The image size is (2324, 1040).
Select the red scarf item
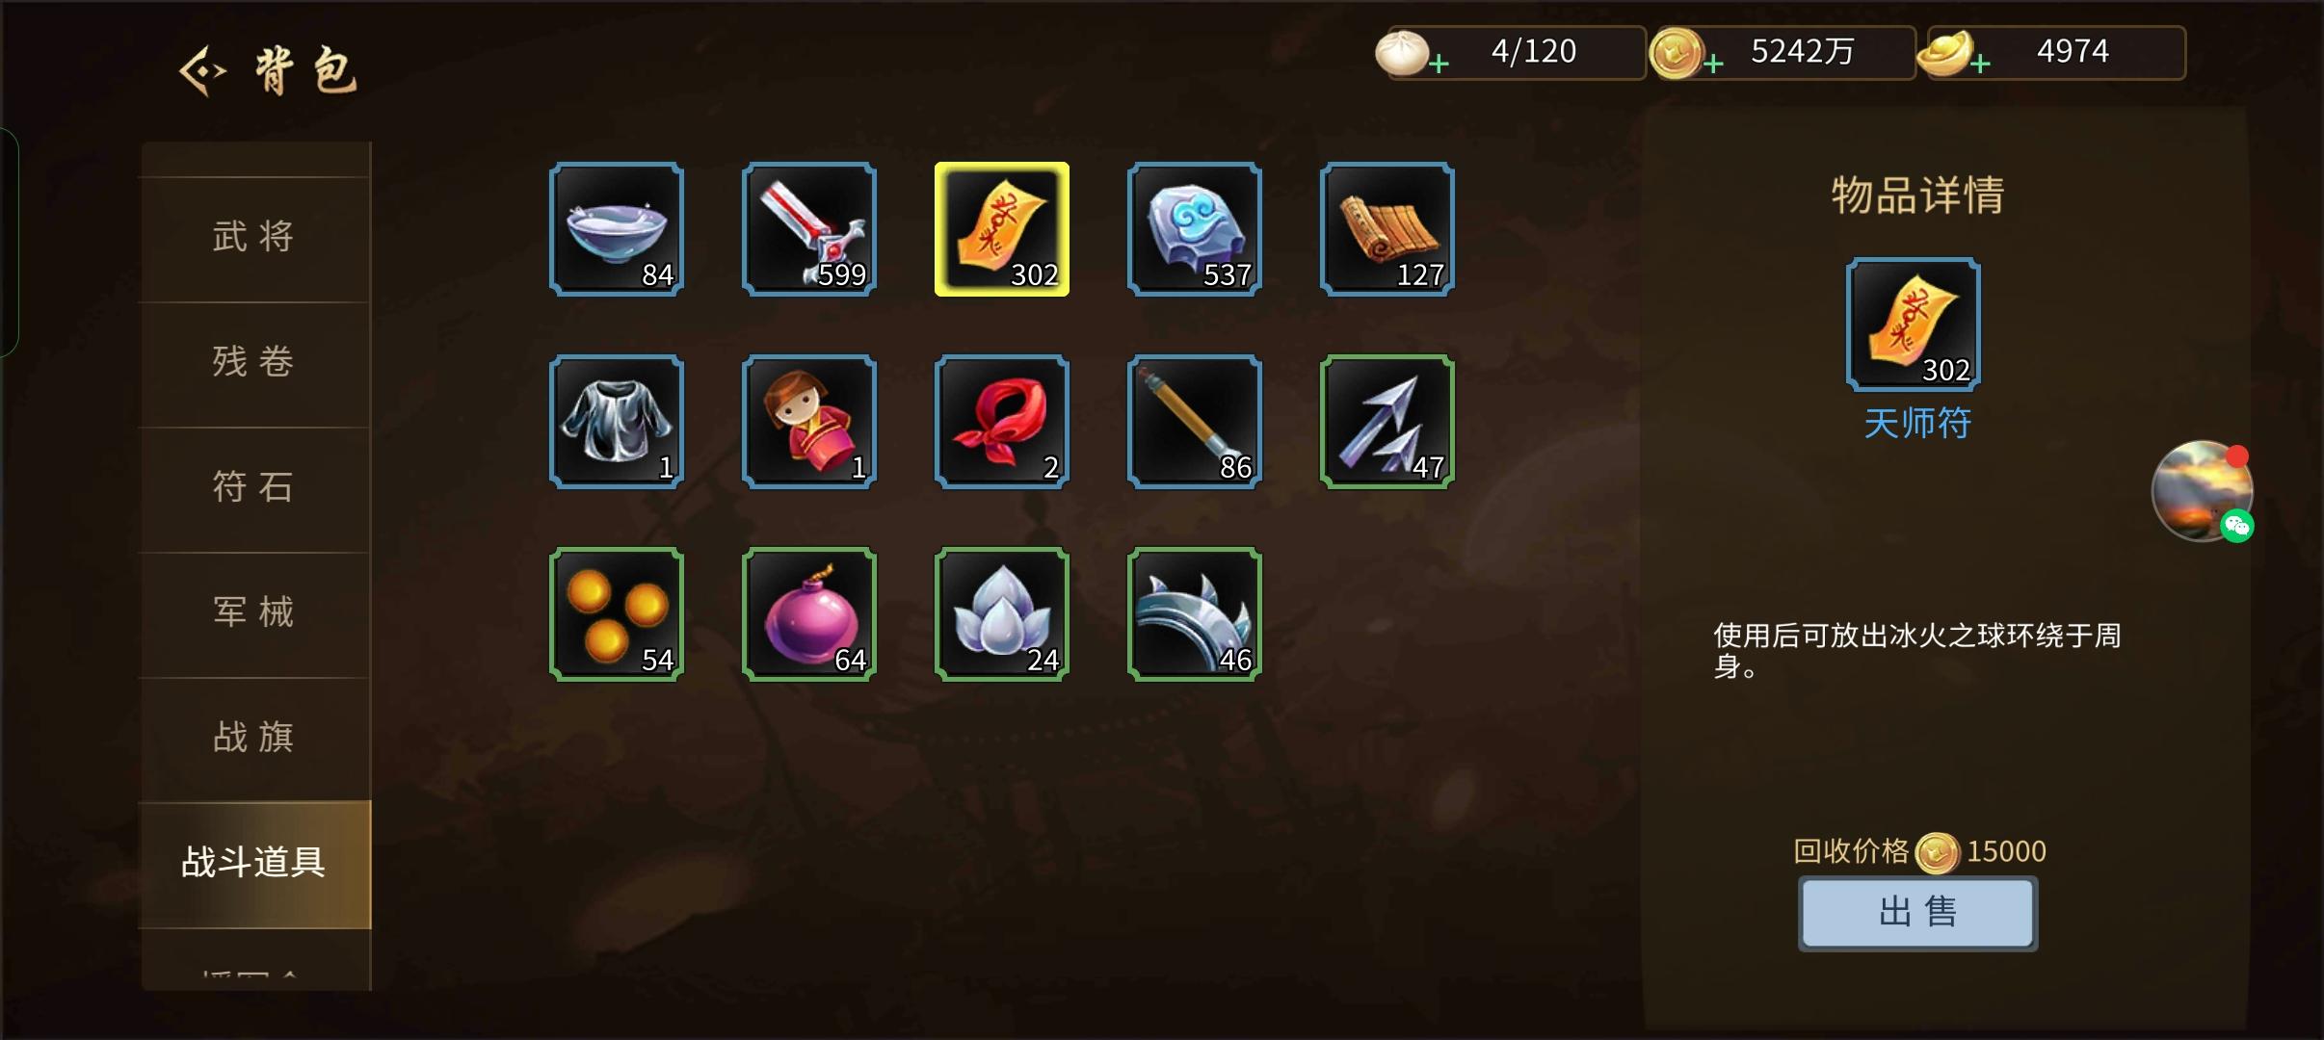coord(1002,422)
